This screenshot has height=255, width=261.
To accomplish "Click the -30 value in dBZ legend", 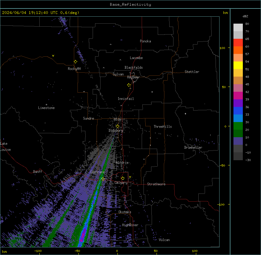I will click(x=248, y=160).
